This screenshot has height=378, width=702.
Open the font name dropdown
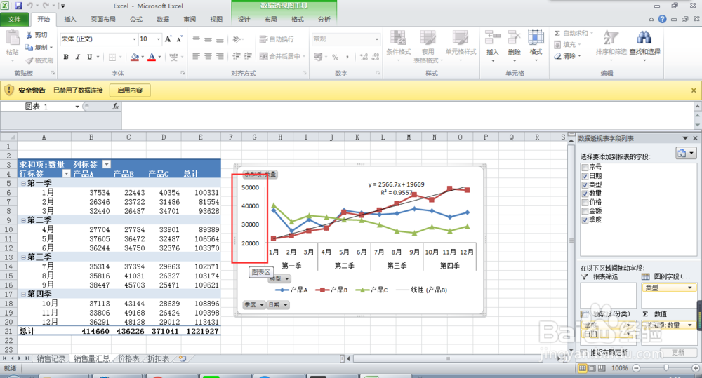point(134,39)
